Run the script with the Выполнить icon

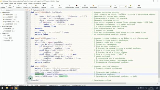(x=85, y=5)
